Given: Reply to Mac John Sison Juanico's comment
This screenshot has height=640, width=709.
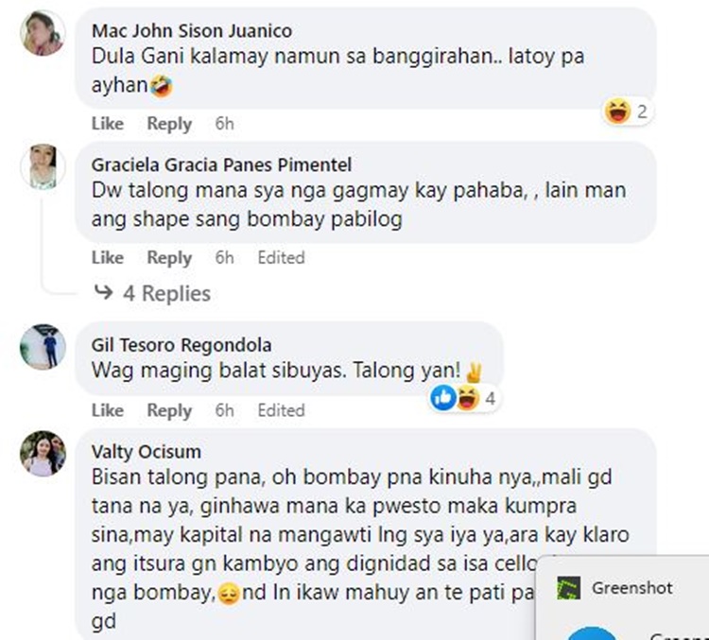Looking at the screenshot, I should tap(169, 124).
